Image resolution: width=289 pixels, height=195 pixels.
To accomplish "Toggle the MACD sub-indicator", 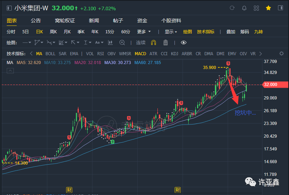I will pos(140,54).
